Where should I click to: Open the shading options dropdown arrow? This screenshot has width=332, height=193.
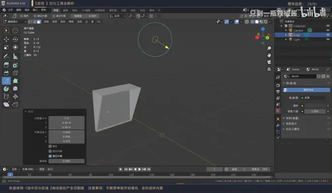[270, 22]
